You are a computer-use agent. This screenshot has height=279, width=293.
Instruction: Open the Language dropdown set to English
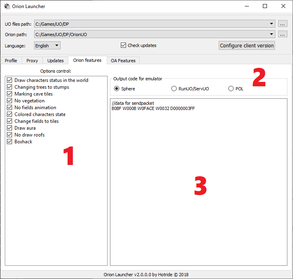pos(47,45)
